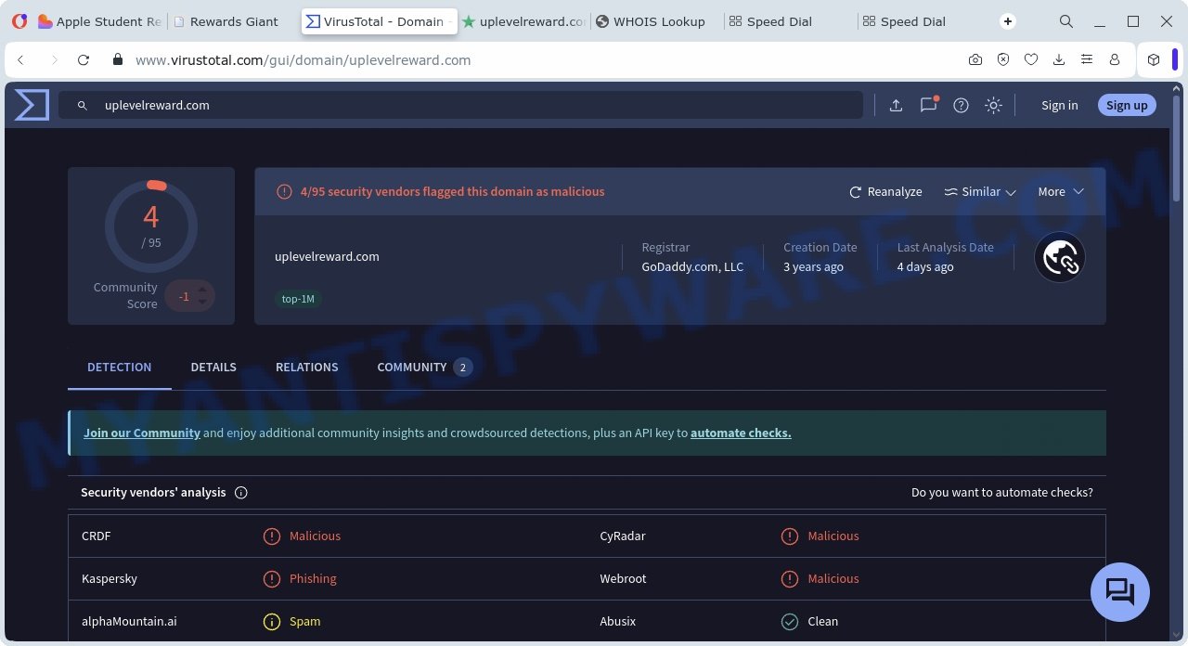
Task: Click the heart bookmark icon
Action: tap(1030, 59)
